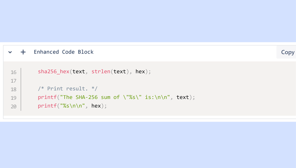This screenshot has width=296, height=168.
Task: Select line number 17 in the gutter
Action: pyautogui.click(x=14, y=81)
